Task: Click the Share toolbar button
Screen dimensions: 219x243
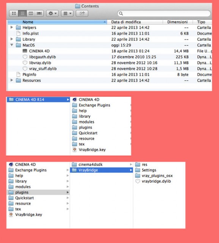Action: pos(82,14)
